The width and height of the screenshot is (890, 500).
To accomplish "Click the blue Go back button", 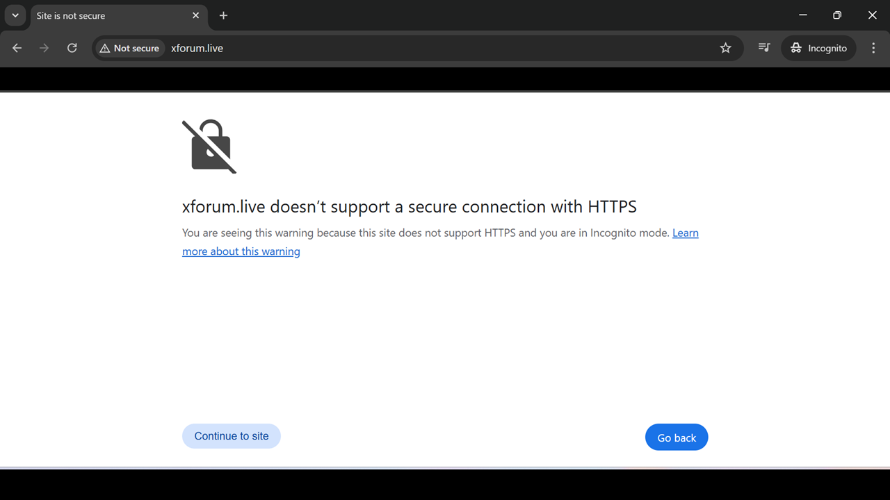I will [677, 437].
